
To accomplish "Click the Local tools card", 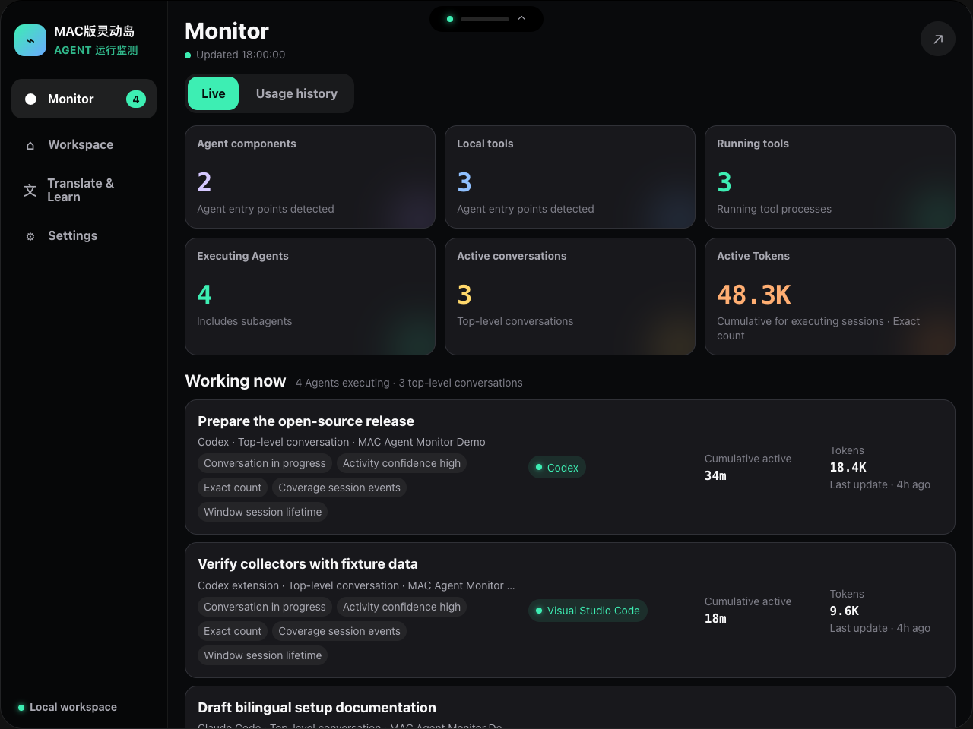I will click(570, 177).
